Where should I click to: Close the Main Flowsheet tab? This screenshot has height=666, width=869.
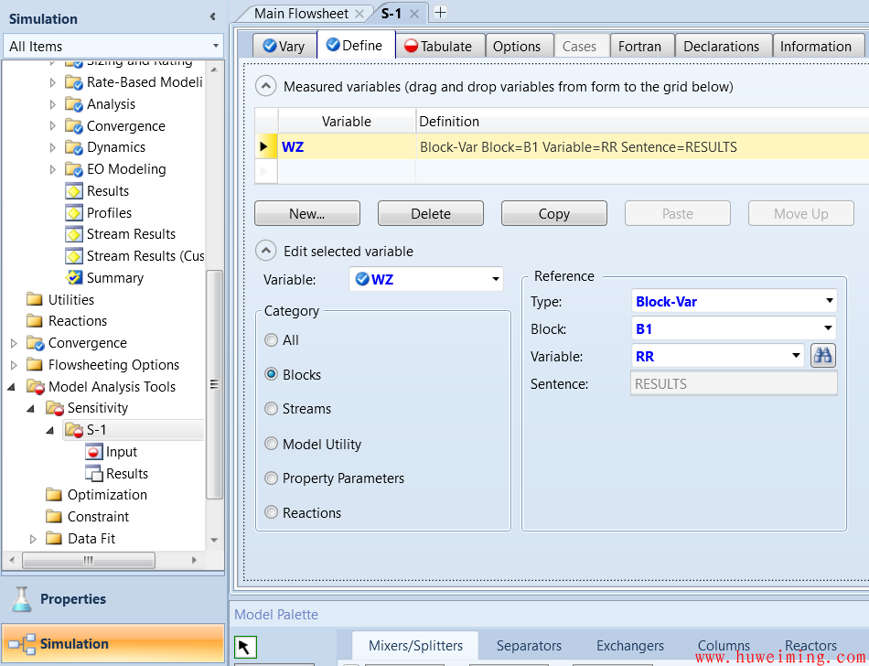click(x=359, y=14)
